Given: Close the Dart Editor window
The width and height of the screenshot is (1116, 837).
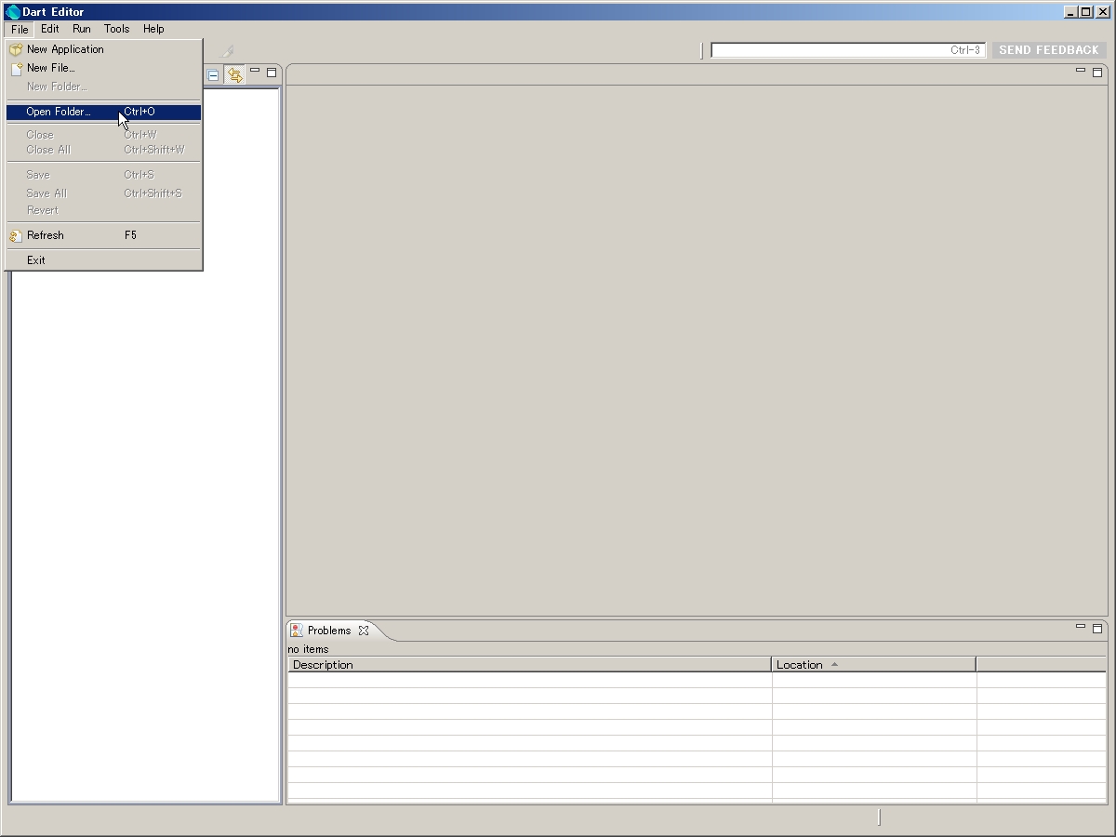Looking at the screenshot, I should tap(1102, 12).
